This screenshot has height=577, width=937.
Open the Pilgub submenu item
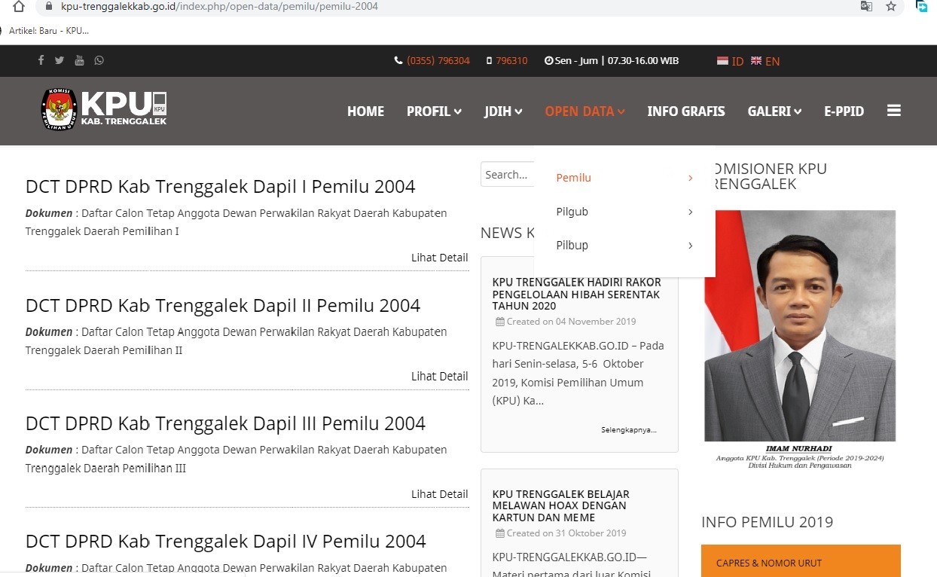tap(572, 212)
